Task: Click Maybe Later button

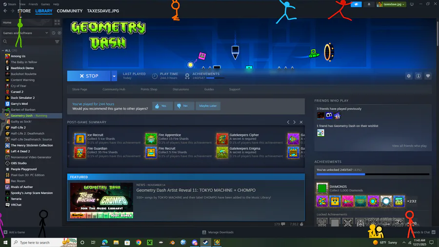Action: 208,106
